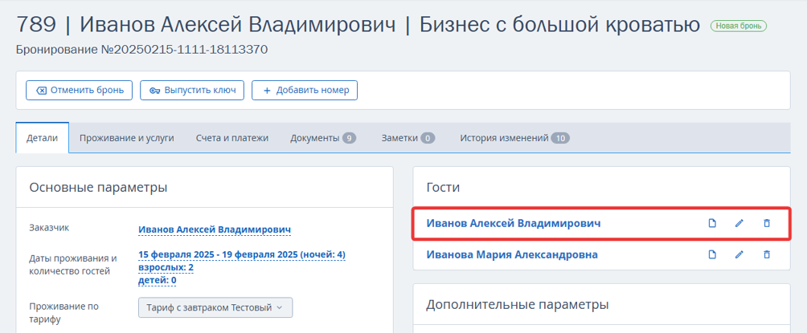
Task: Open guest Иванова Мария Александровна profile
Action: pos(512,254)
